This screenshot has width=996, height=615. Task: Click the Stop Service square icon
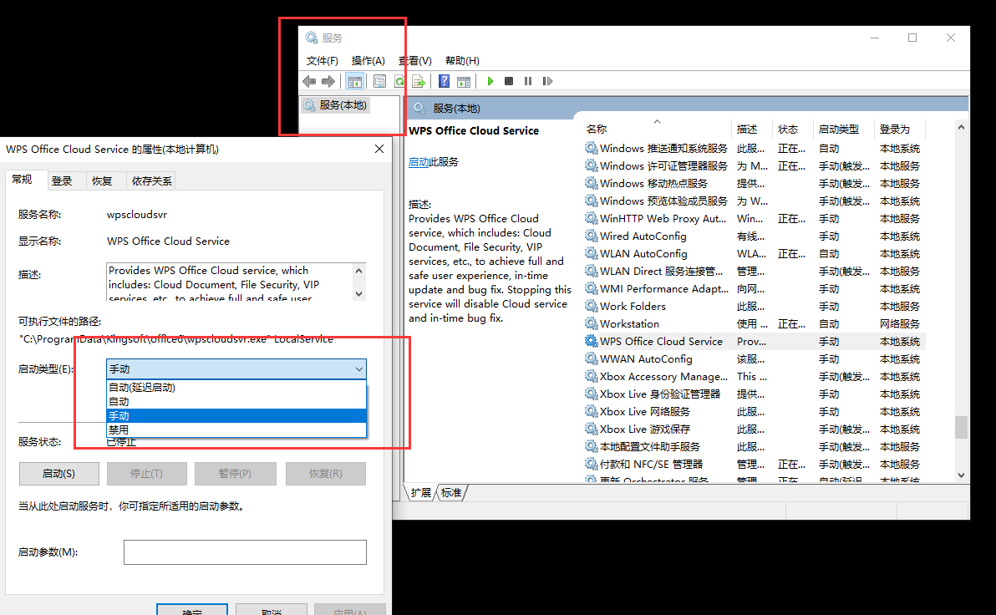tap(509, 81)
